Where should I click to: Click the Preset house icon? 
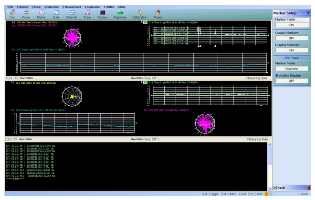[x=157, y=14]
